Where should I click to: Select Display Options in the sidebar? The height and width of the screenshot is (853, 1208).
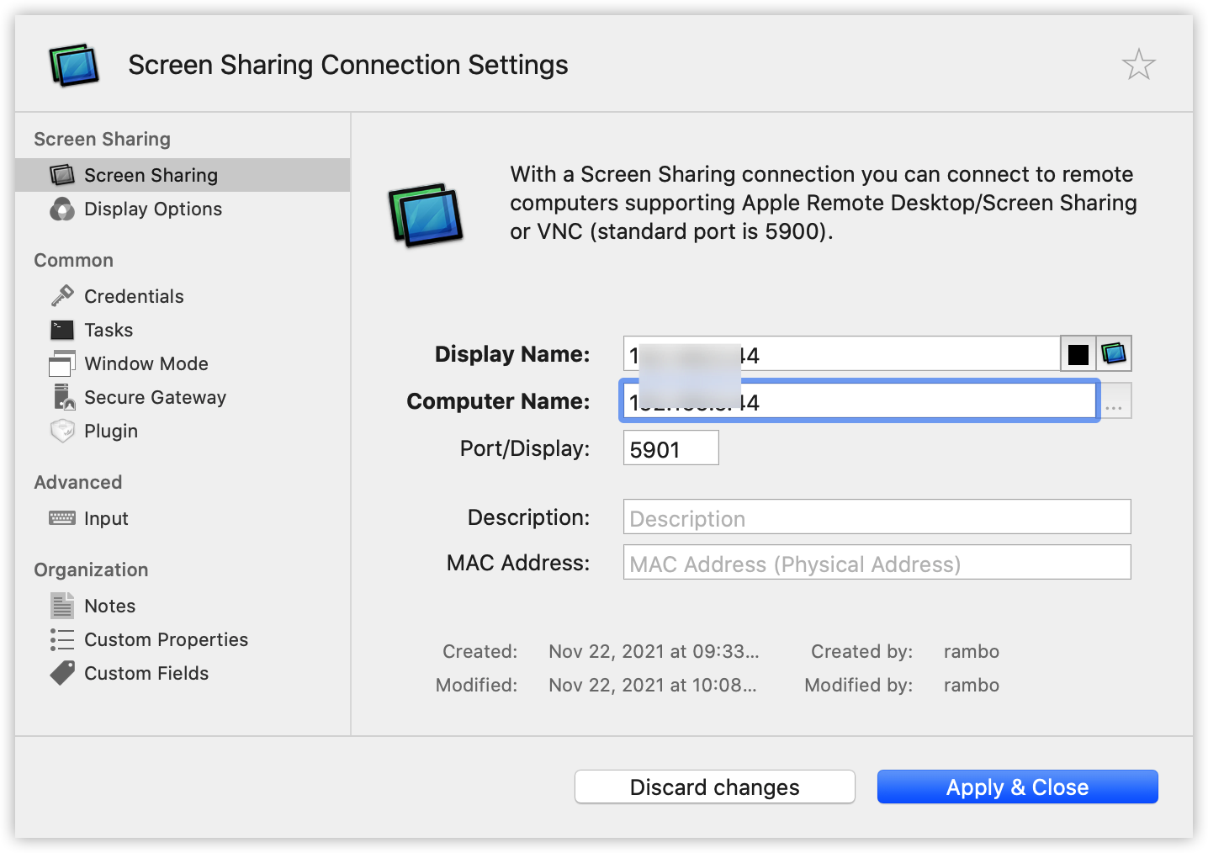152,209
